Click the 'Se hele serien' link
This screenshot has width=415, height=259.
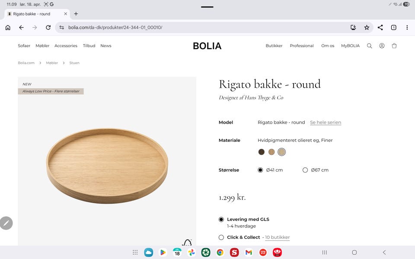click(x=326, y=122)
